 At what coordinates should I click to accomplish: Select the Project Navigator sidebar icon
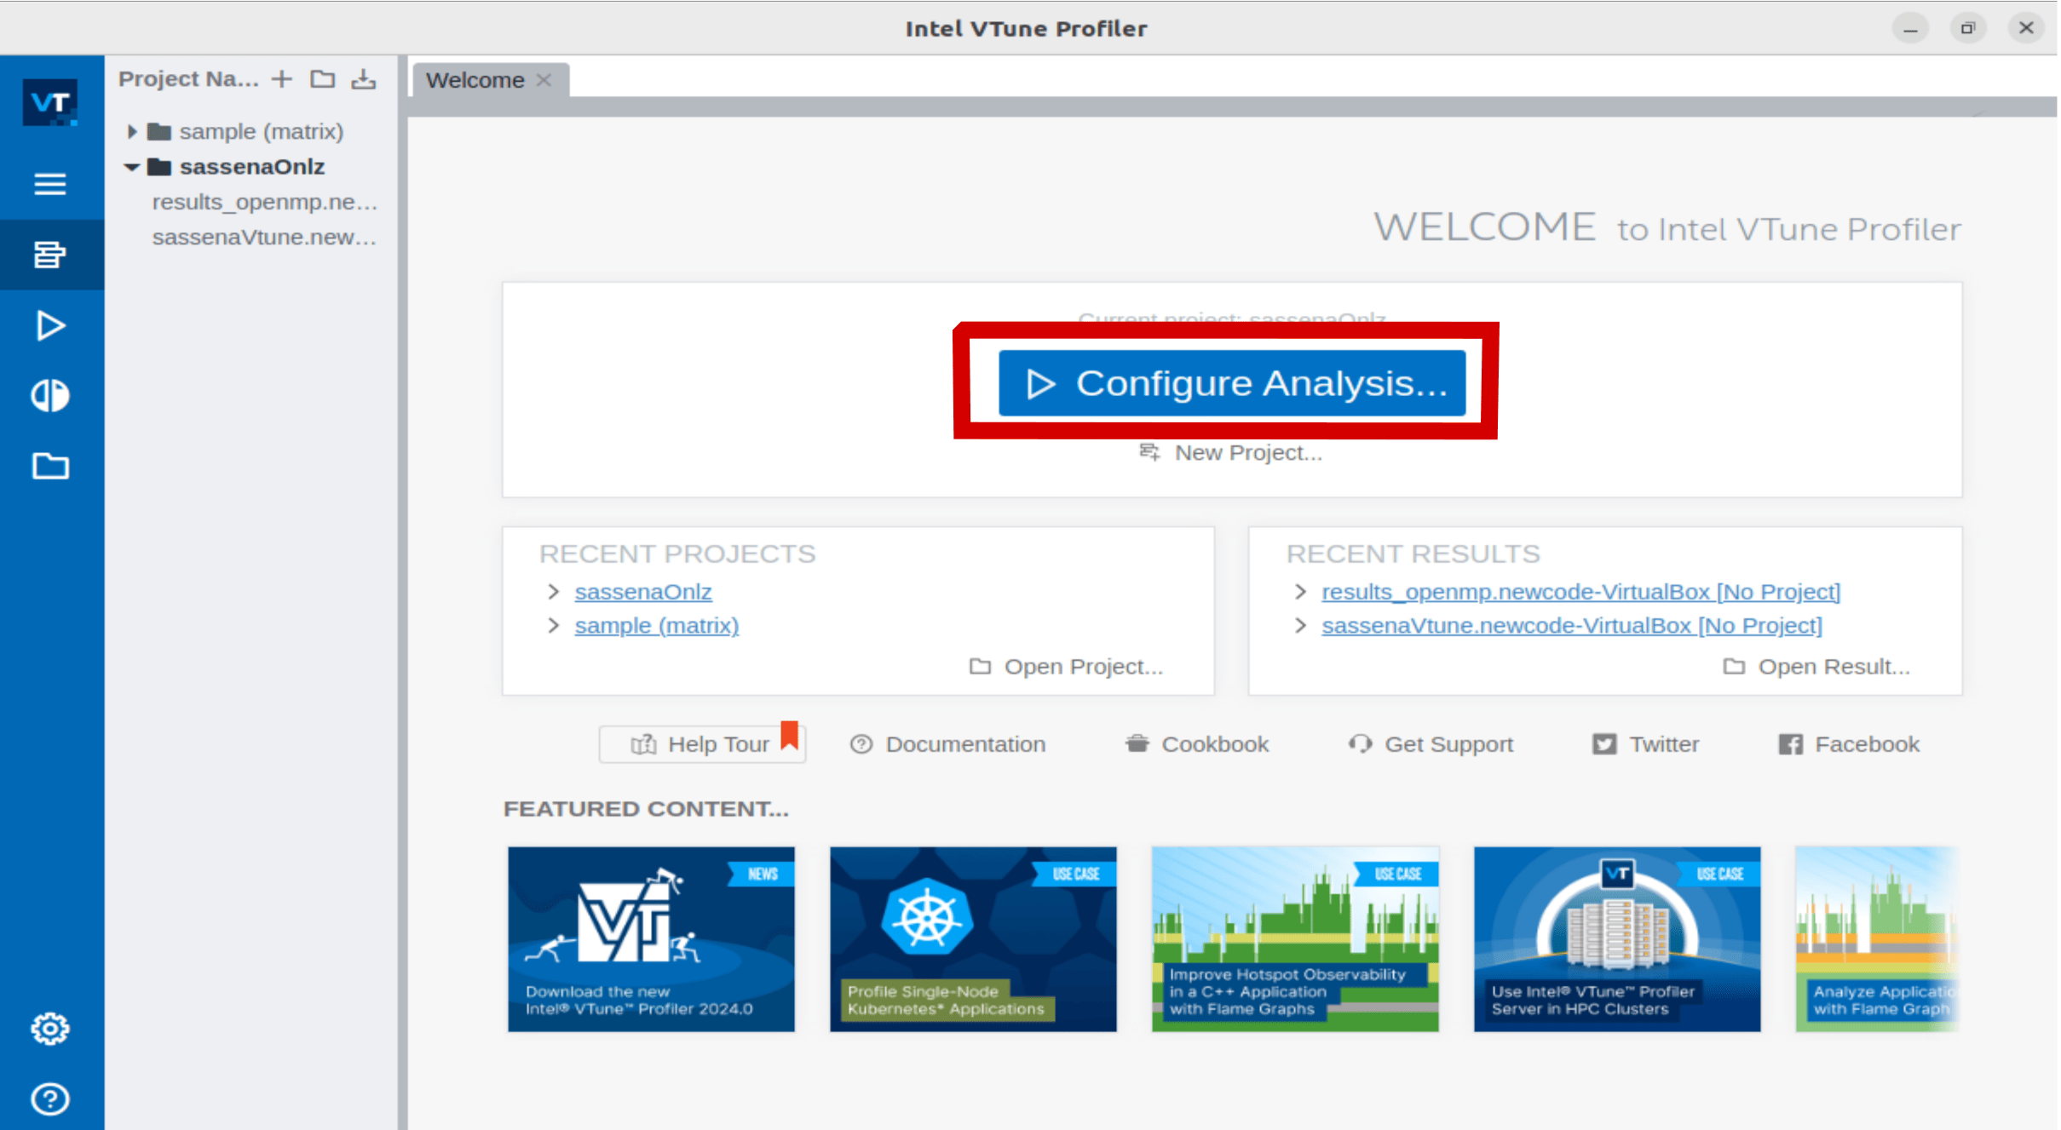(50, 254)
